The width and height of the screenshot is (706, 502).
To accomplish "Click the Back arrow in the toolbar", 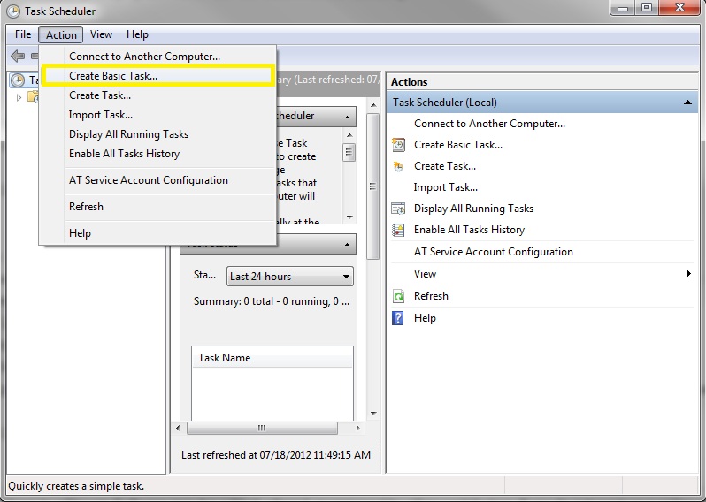I will (x=17, y=56).
